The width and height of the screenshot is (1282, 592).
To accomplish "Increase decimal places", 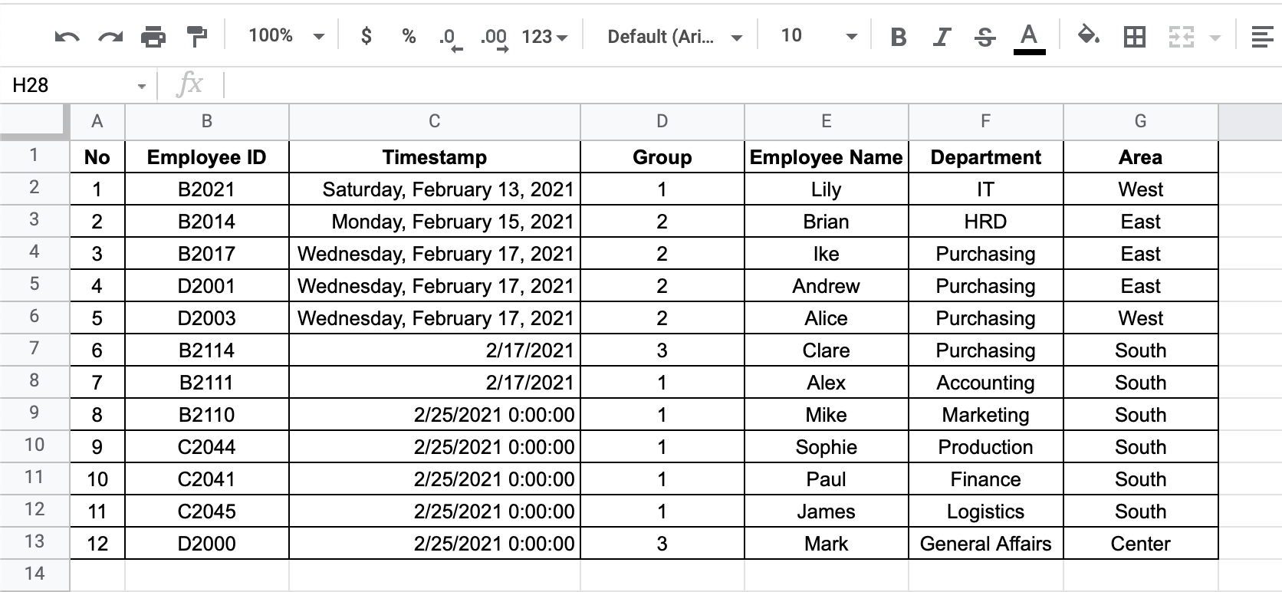I will pos(495,35).
